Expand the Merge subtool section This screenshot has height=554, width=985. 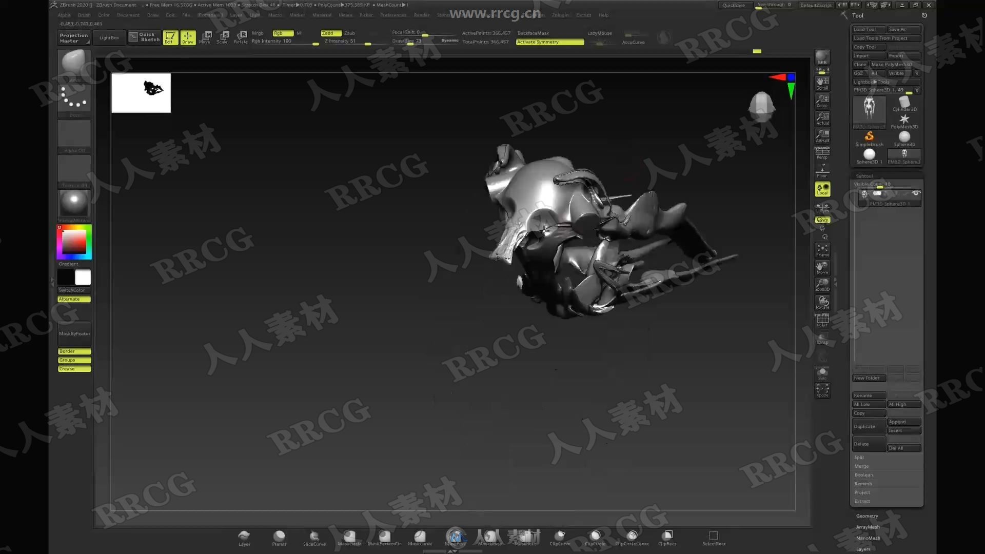click(861, 466)
